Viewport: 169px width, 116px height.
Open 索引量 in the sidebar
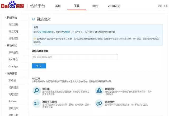pyautogui.click(x=12, y=80)
